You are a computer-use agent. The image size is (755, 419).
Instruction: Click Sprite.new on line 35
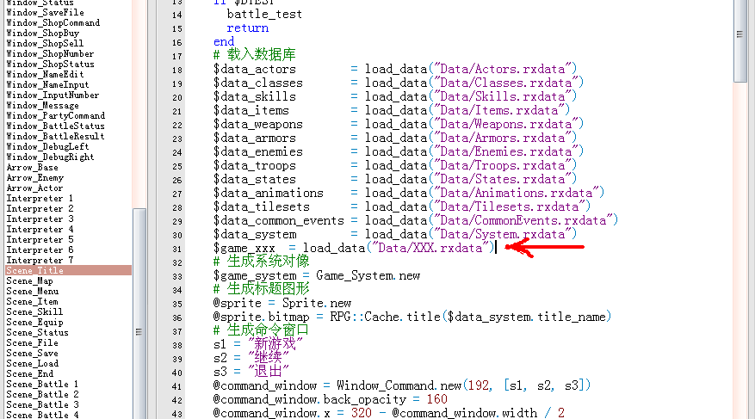[317, 304]
